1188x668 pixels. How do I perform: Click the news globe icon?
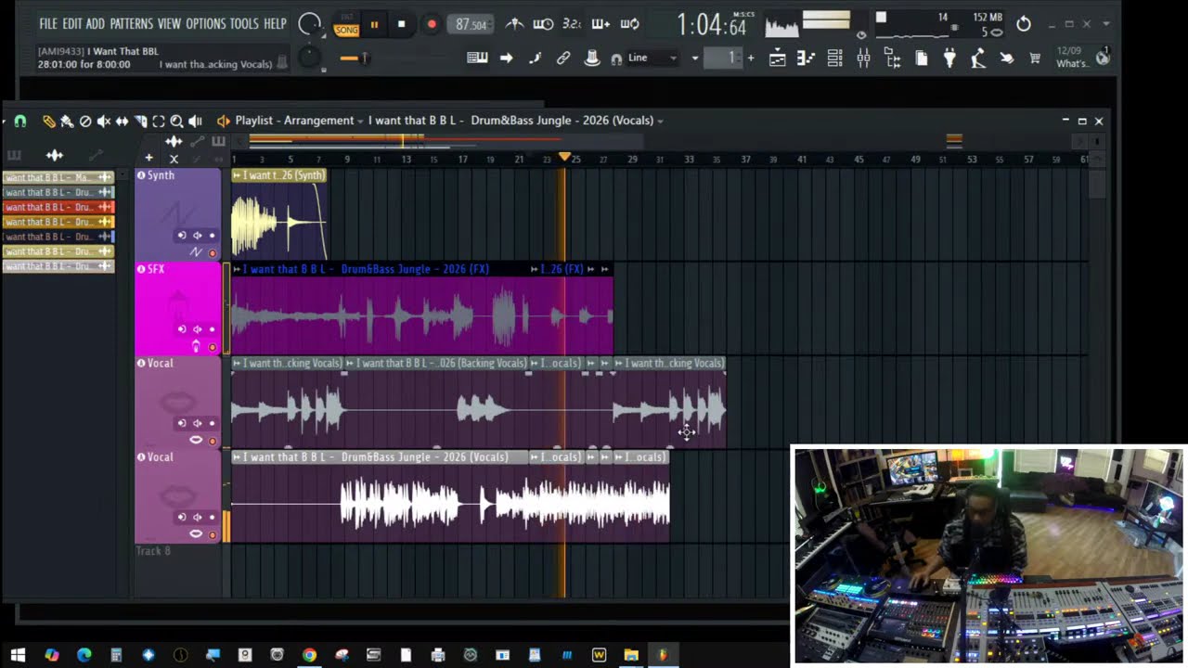pos(1103,58)
